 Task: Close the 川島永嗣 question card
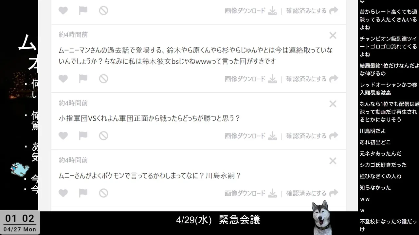tap(333, 161)
